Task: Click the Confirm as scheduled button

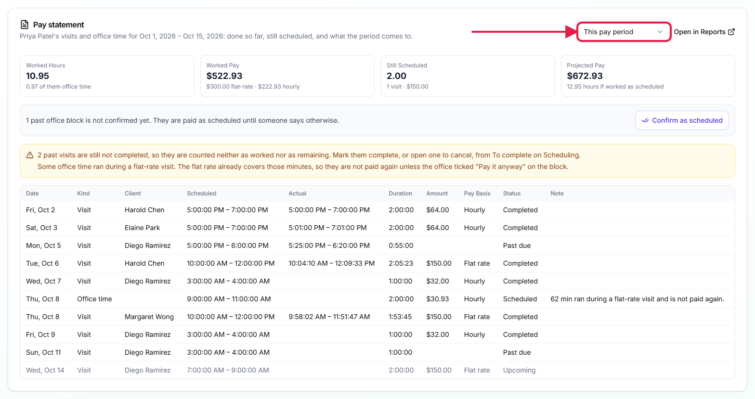Action: click(x=682, y=120)
